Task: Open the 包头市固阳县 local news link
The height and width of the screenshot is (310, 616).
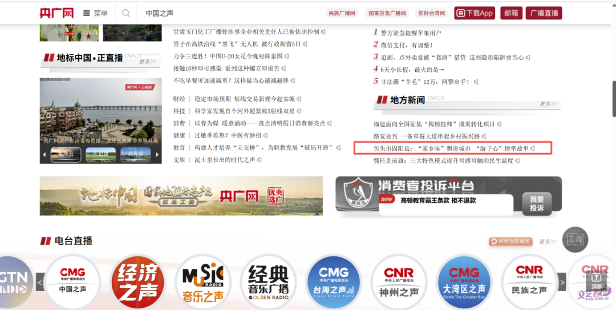Action: point(451,148)
